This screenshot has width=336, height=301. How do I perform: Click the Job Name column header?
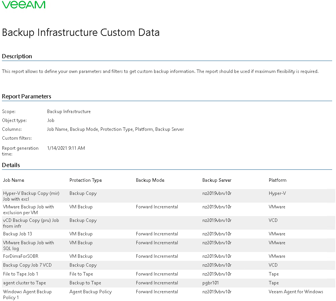coord(14,180)
